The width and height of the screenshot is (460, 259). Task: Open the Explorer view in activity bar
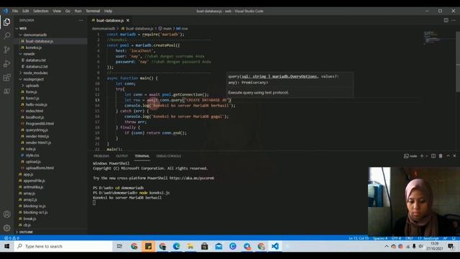click(x=6, y=22)
